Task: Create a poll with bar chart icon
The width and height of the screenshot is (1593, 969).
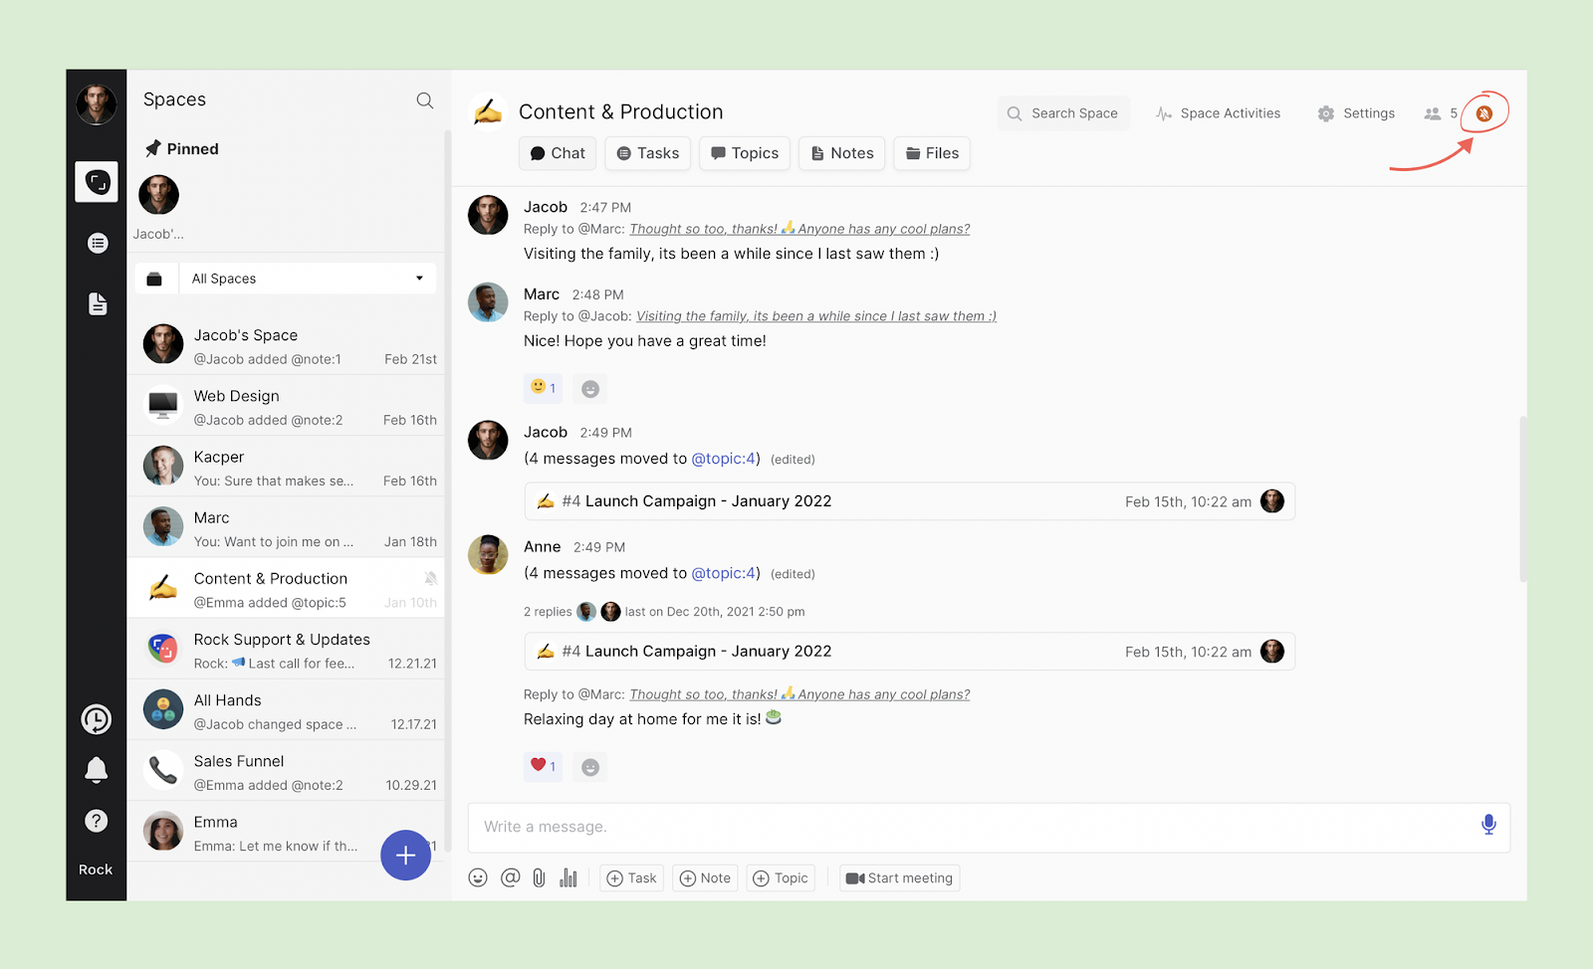Action: [569, 877]
